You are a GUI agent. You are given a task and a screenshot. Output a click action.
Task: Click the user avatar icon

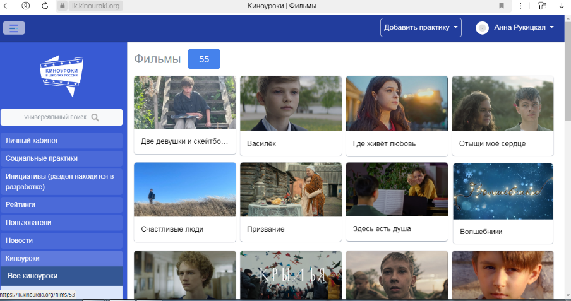(x=482, y=28)
